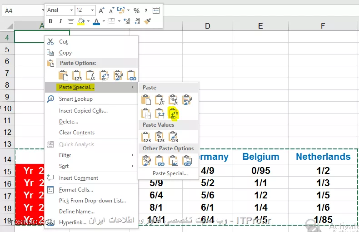Select Values 123 under Paste Values
Screen dimensions: 359x232
(x=146, y=137)
